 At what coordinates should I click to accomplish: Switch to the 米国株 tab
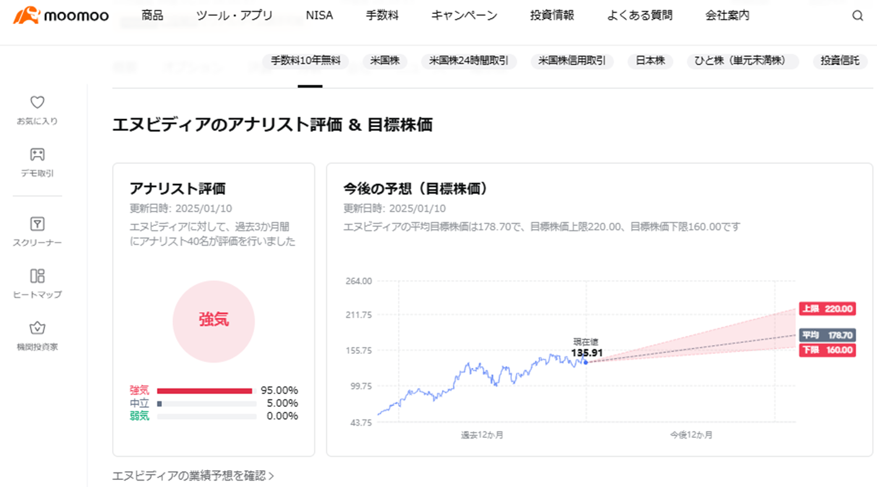pyautogui.click(x=384, y=61)
